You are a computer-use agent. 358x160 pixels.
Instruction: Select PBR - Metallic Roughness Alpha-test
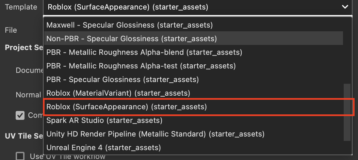coord(141,66)
